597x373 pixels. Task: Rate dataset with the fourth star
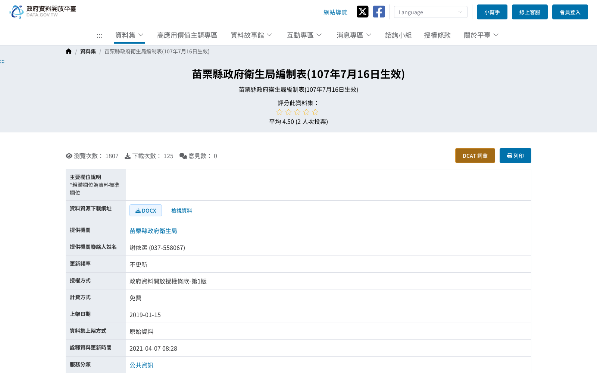tap(306, 112)
